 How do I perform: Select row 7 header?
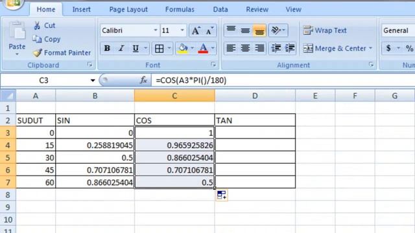pyautogui.click(x=8, y=183)
